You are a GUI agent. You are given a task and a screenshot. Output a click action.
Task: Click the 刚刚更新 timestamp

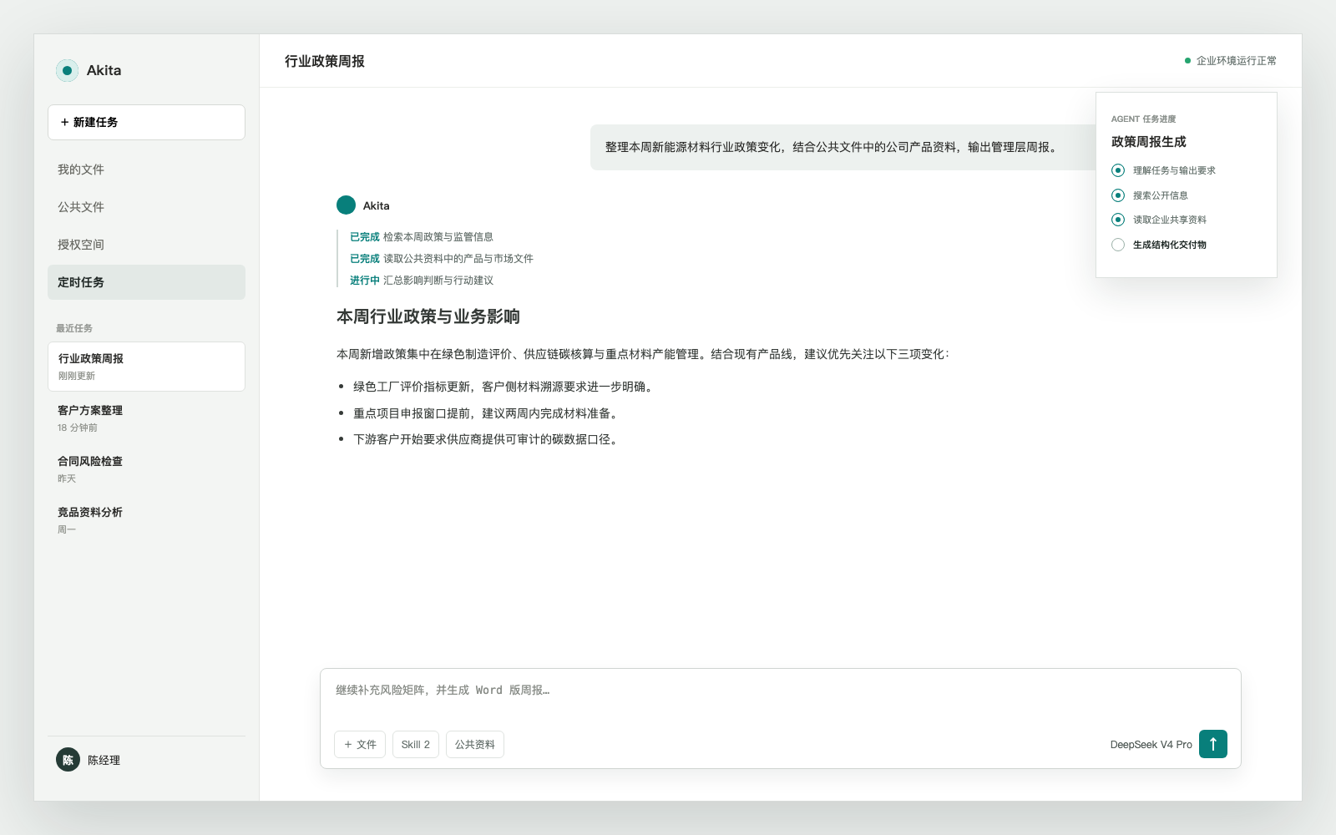pyautogui.click(x=77, y=376)
